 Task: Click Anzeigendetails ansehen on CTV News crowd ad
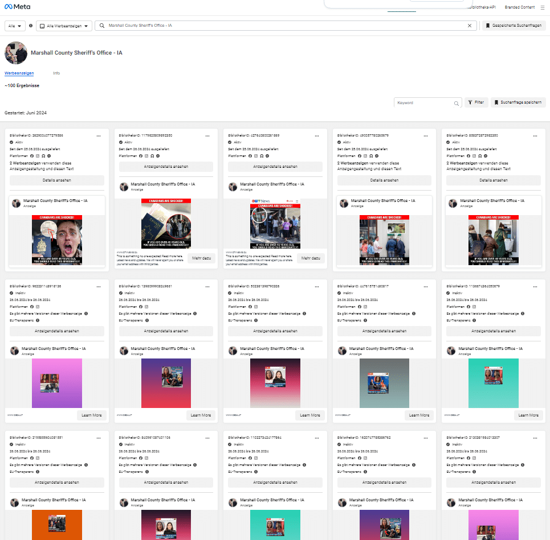click(x=275, y=167)
